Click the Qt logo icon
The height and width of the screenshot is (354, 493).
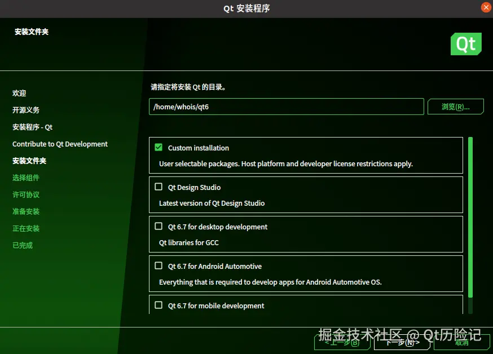[466, 44]
